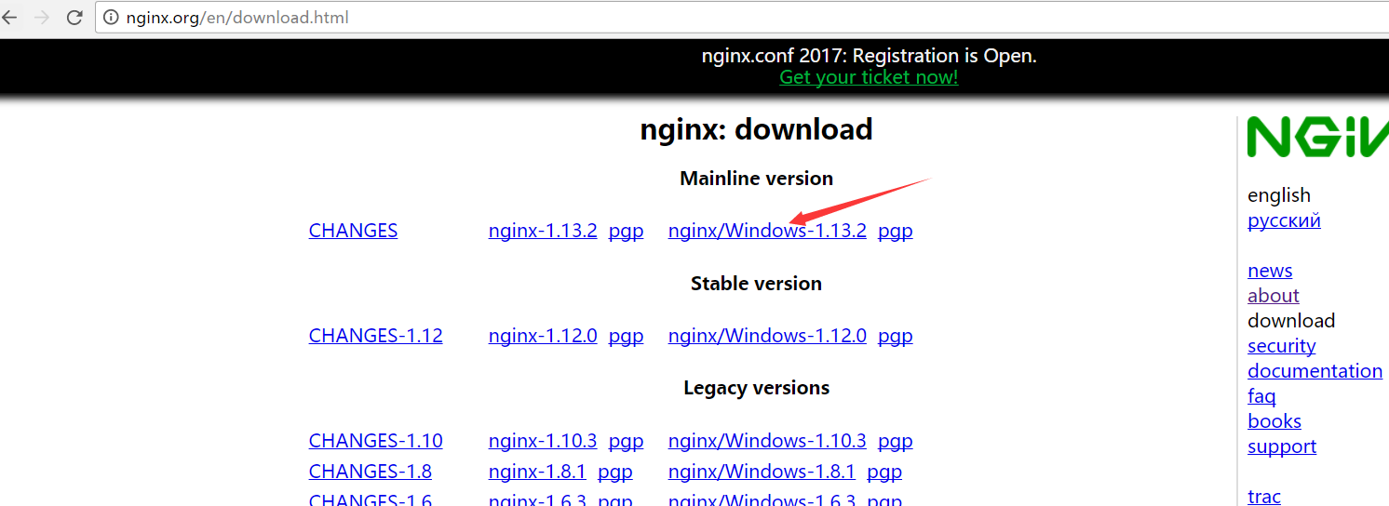
Task: Click the browser forward arrow
Action: pos(42,17)
